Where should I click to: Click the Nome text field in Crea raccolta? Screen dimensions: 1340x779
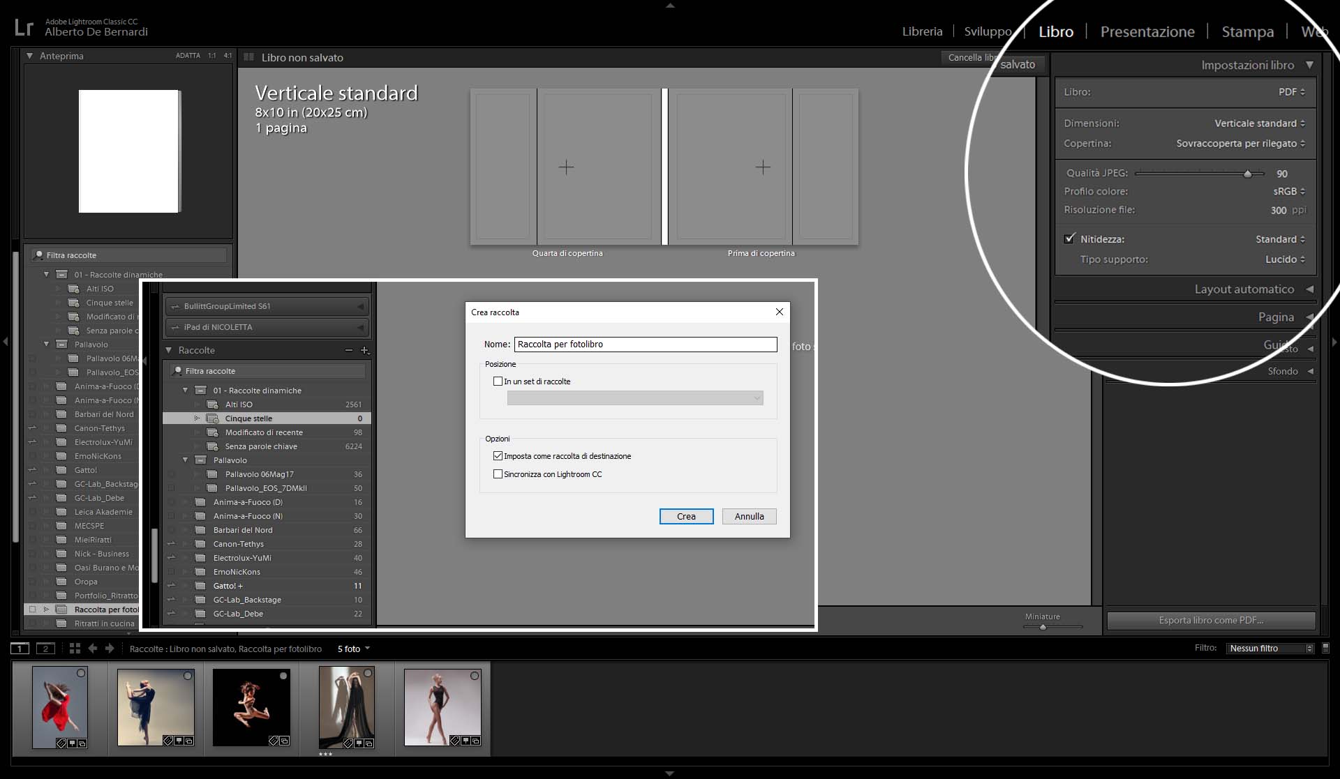[x=645, y=345]
